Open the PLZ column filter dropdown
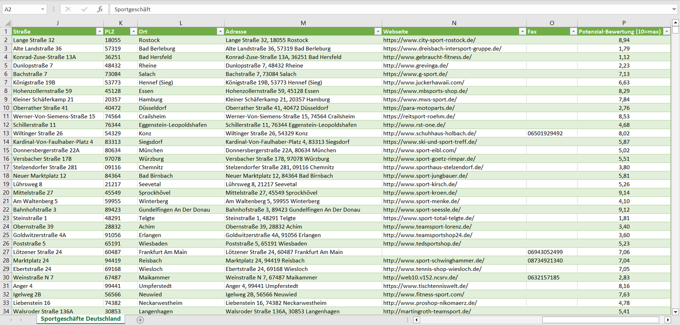This screenshot has height=325, width=680. point(133,31)
